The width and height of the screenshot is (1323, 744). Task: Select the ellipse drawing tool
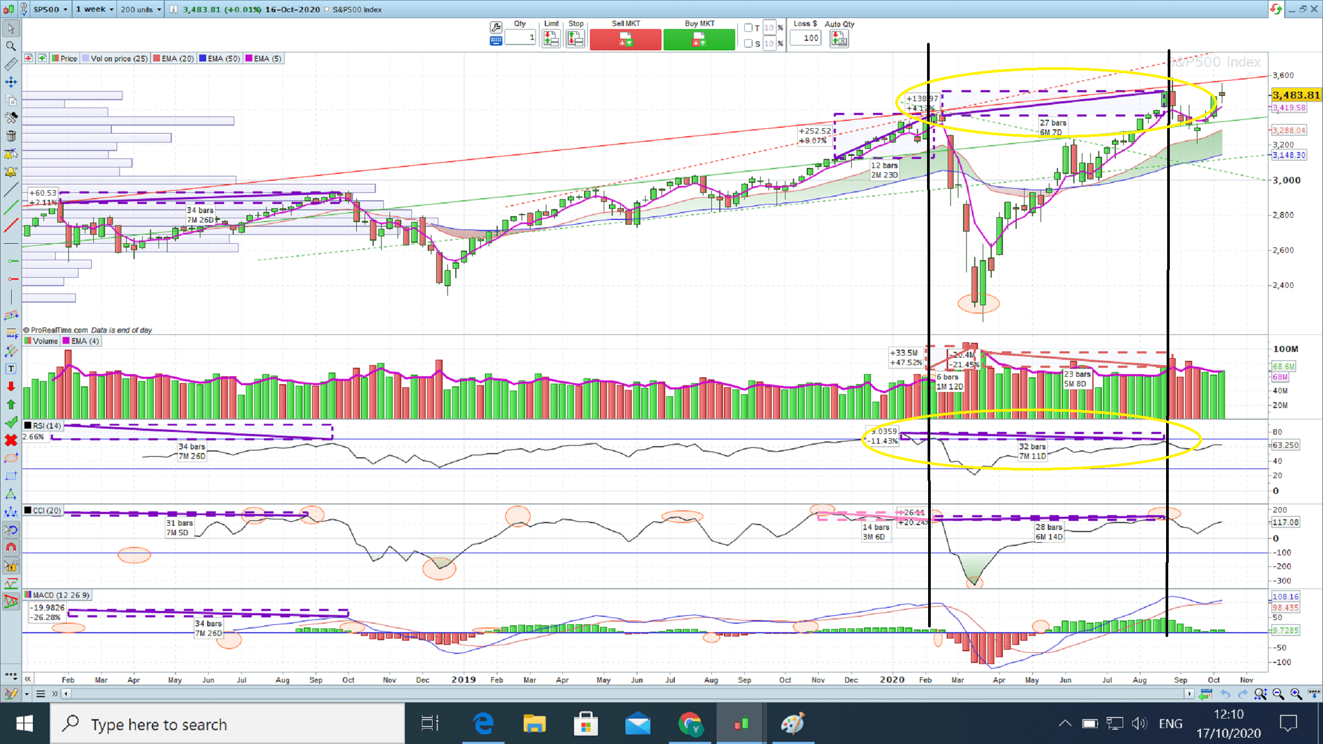tap(11, 458)
